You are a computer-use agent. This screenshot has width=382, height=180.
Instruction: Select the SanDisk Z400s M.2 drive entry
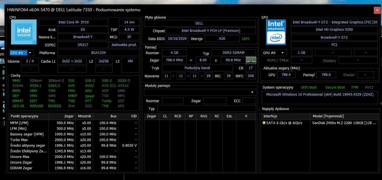(344, 123)
